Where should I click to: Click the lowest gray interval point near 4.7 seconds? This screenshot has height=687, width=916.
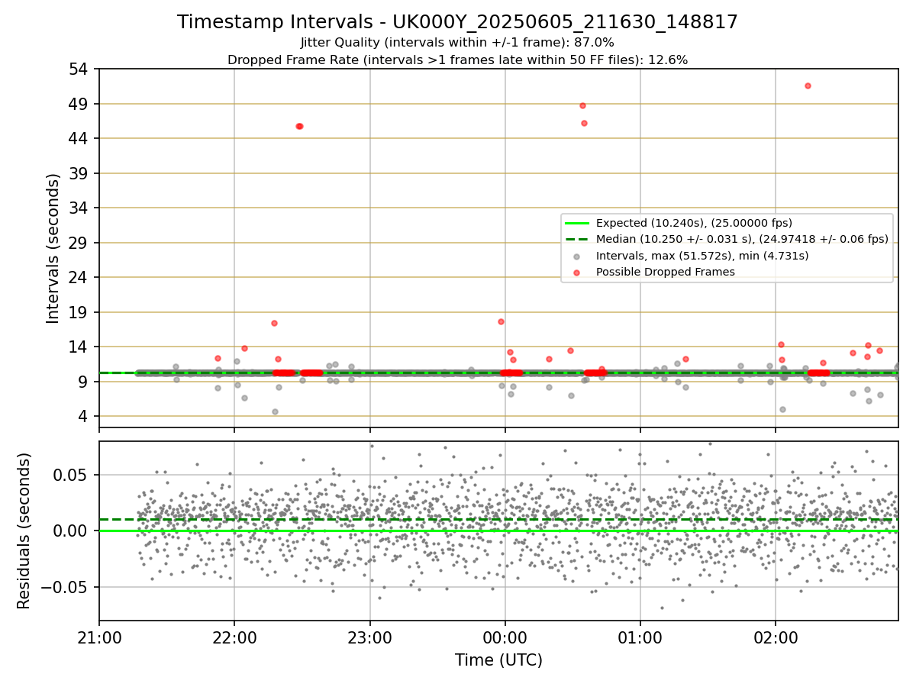click(x=275, y=411)
